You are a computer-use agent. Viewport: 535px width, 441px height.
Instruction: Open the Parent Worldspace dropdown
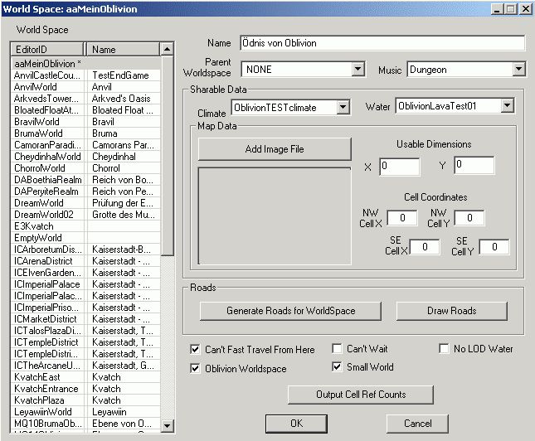[x=357, y=70]
